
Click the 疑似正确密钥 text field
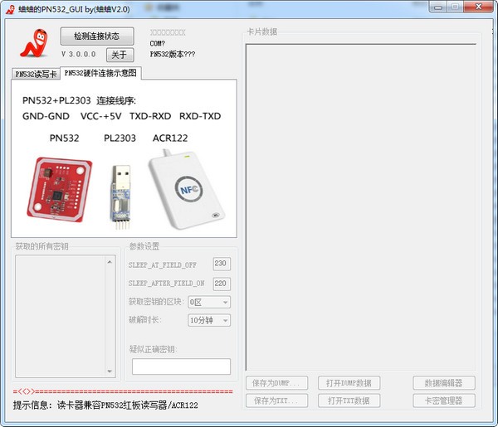181,366
